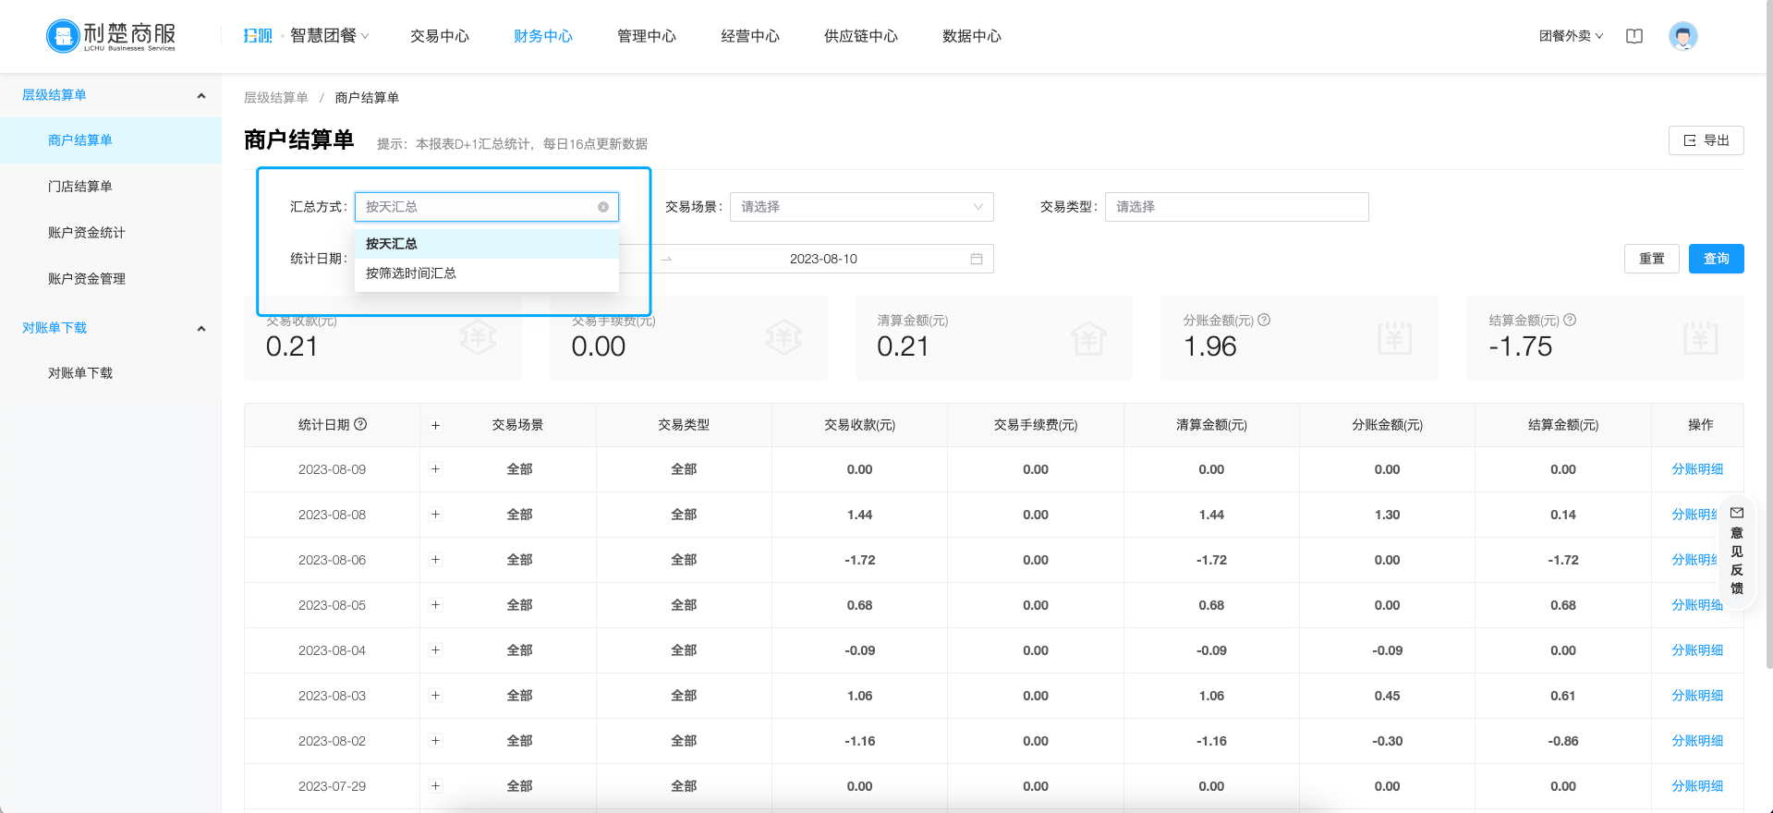
Task: Show the 分账金额 help tooltip icon
Action: (x=1264, y=320)
